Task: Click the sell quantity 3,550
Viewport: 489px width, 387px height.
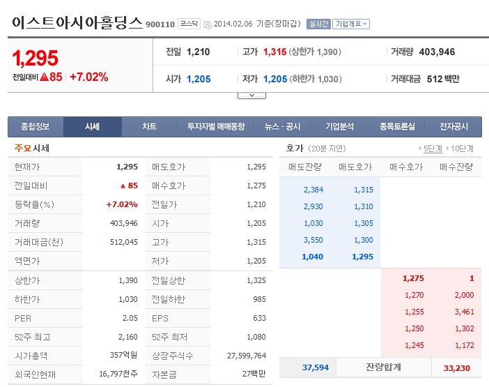Action: click(313, 240)
